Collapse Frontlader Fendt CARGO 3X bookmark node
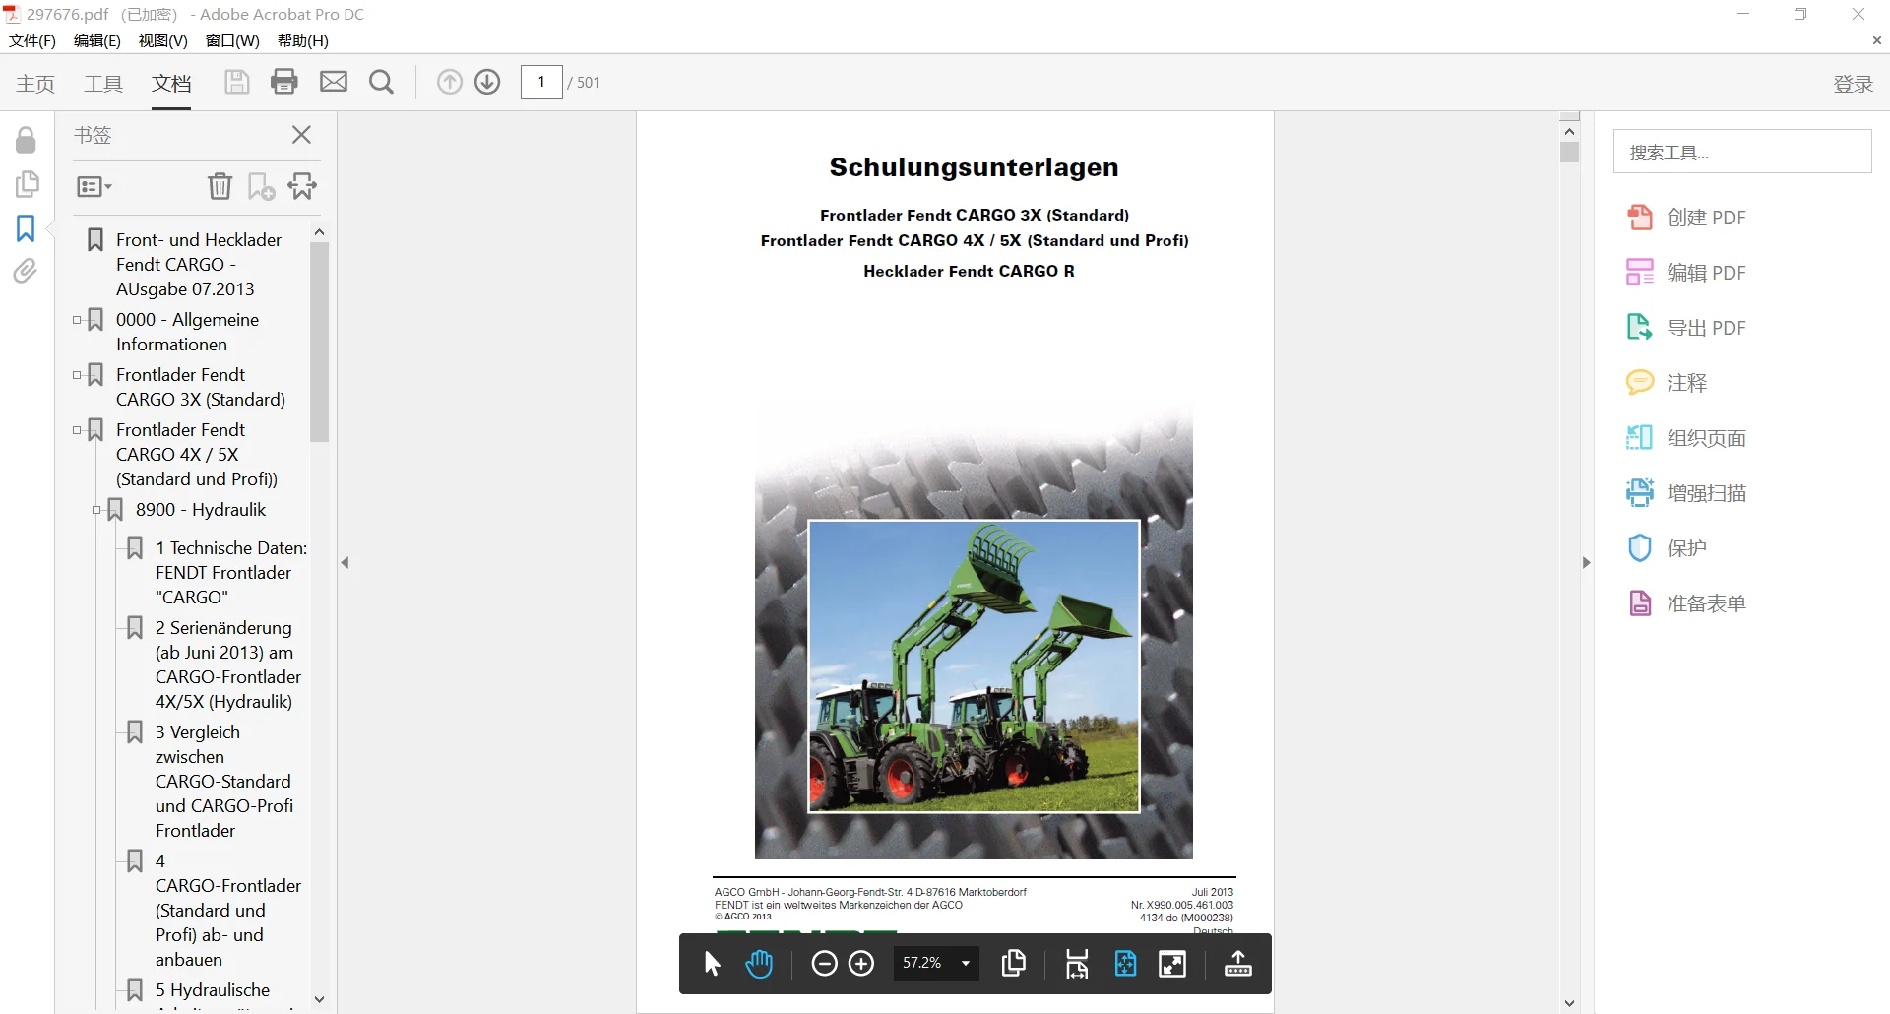The image size is (1890, 1014). pyautogui.click(x=77, y=375)
